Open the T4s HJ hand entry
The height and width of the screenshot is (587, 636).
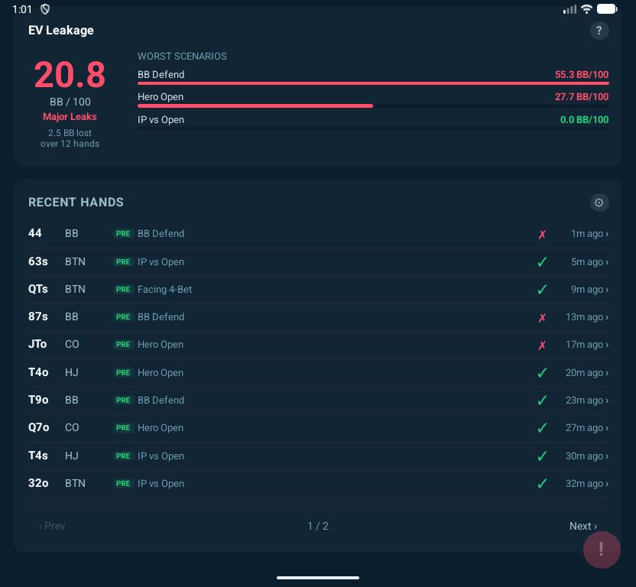coord(306,456)
